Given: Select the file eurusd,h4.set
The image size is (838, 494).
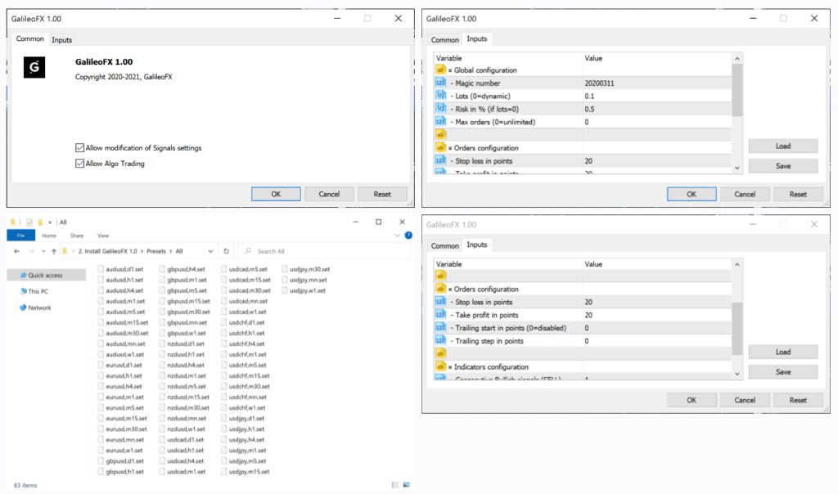Looking at the screenshot, I should tap(120, 386).
